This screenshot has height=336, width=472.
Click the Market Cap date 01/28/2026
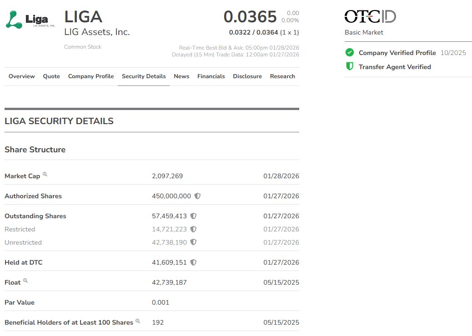(x=281, y=176)
